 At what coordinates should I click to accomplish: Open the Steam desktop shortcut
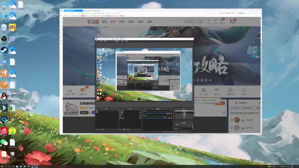[x=4, y=50]
